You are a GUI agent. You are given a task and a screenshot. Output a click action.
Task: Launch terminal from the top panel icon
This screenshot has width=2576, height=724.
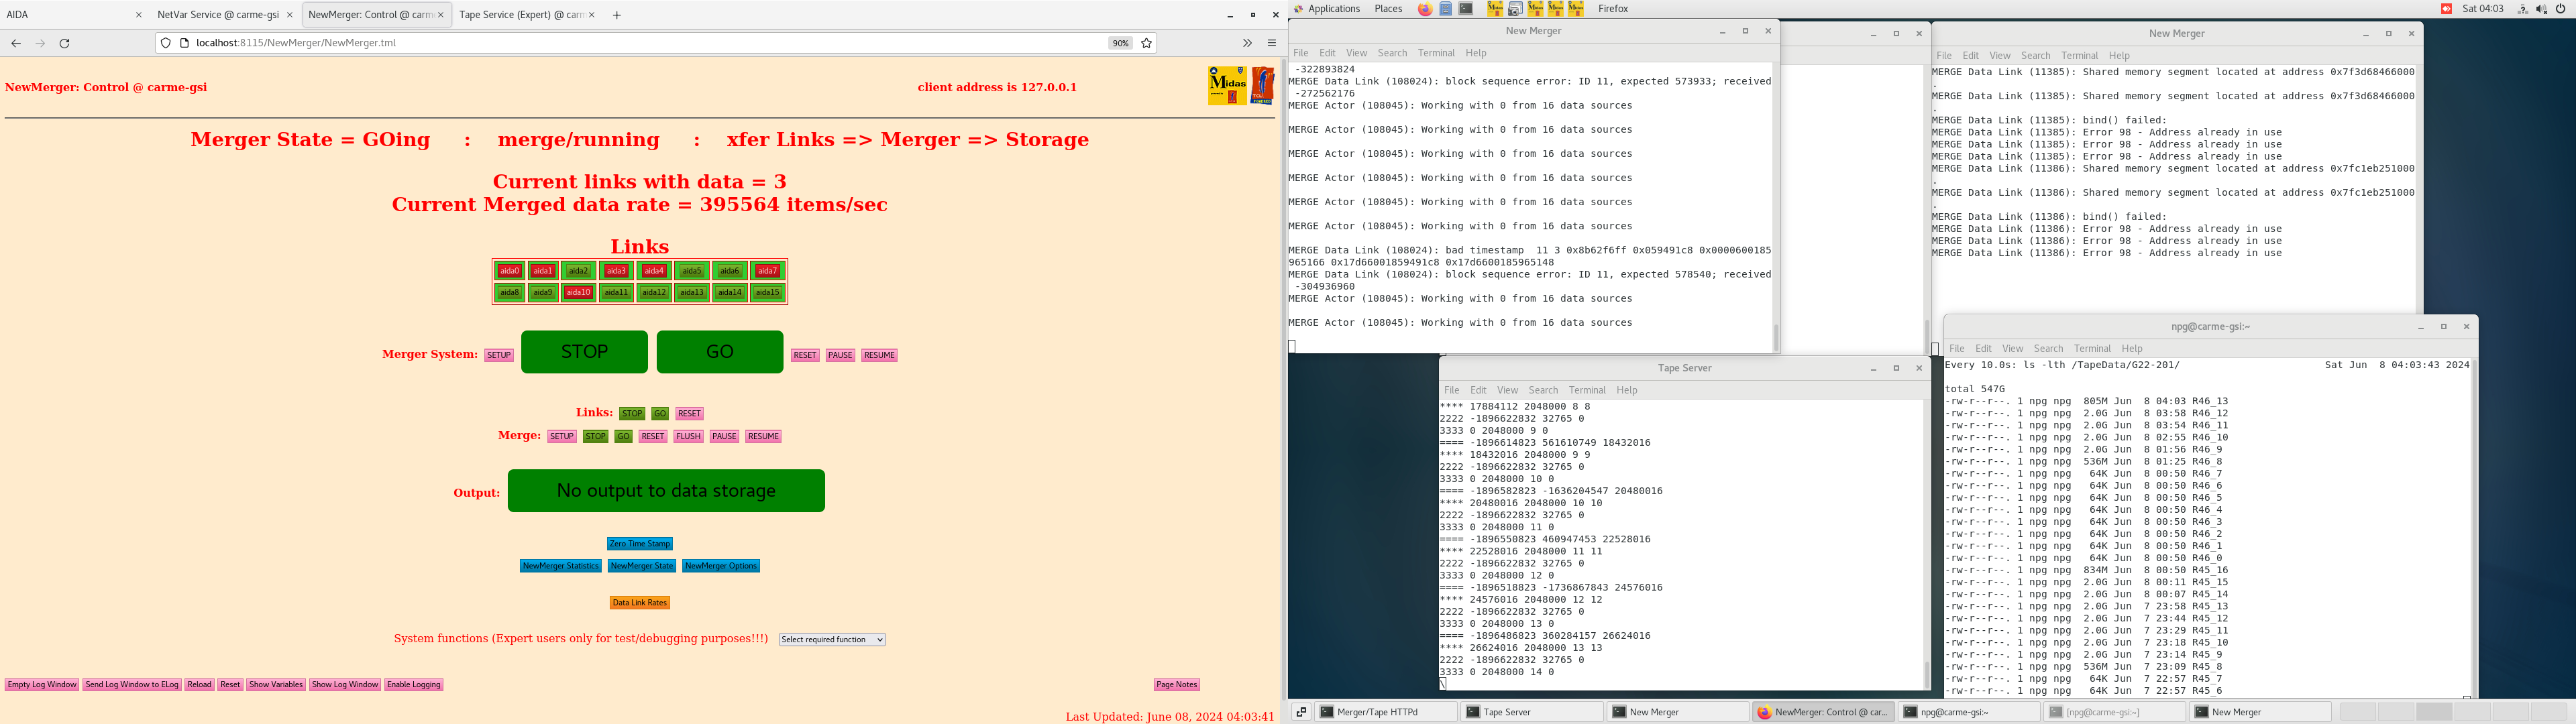pos(1466,9)
